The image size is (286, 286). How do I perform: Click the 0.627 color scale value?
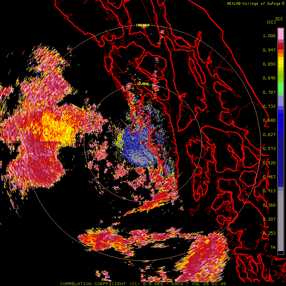click(269, 135)
